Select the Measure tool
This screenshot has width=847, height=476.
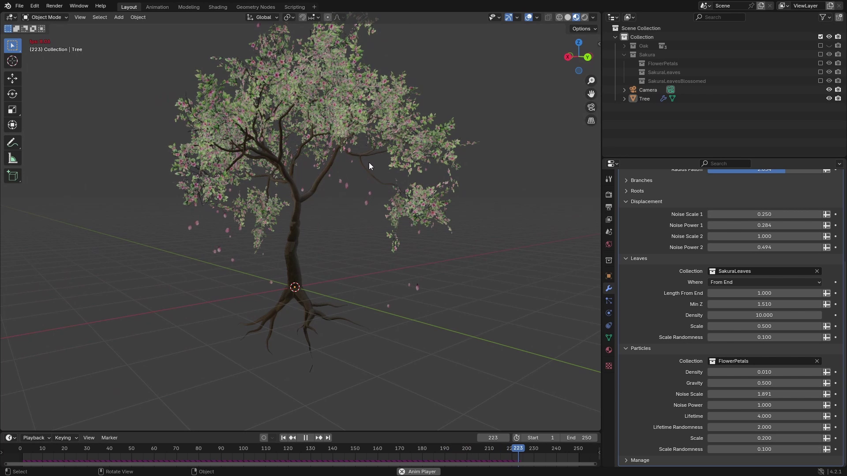pyautogui.click(x=12, y=158)
